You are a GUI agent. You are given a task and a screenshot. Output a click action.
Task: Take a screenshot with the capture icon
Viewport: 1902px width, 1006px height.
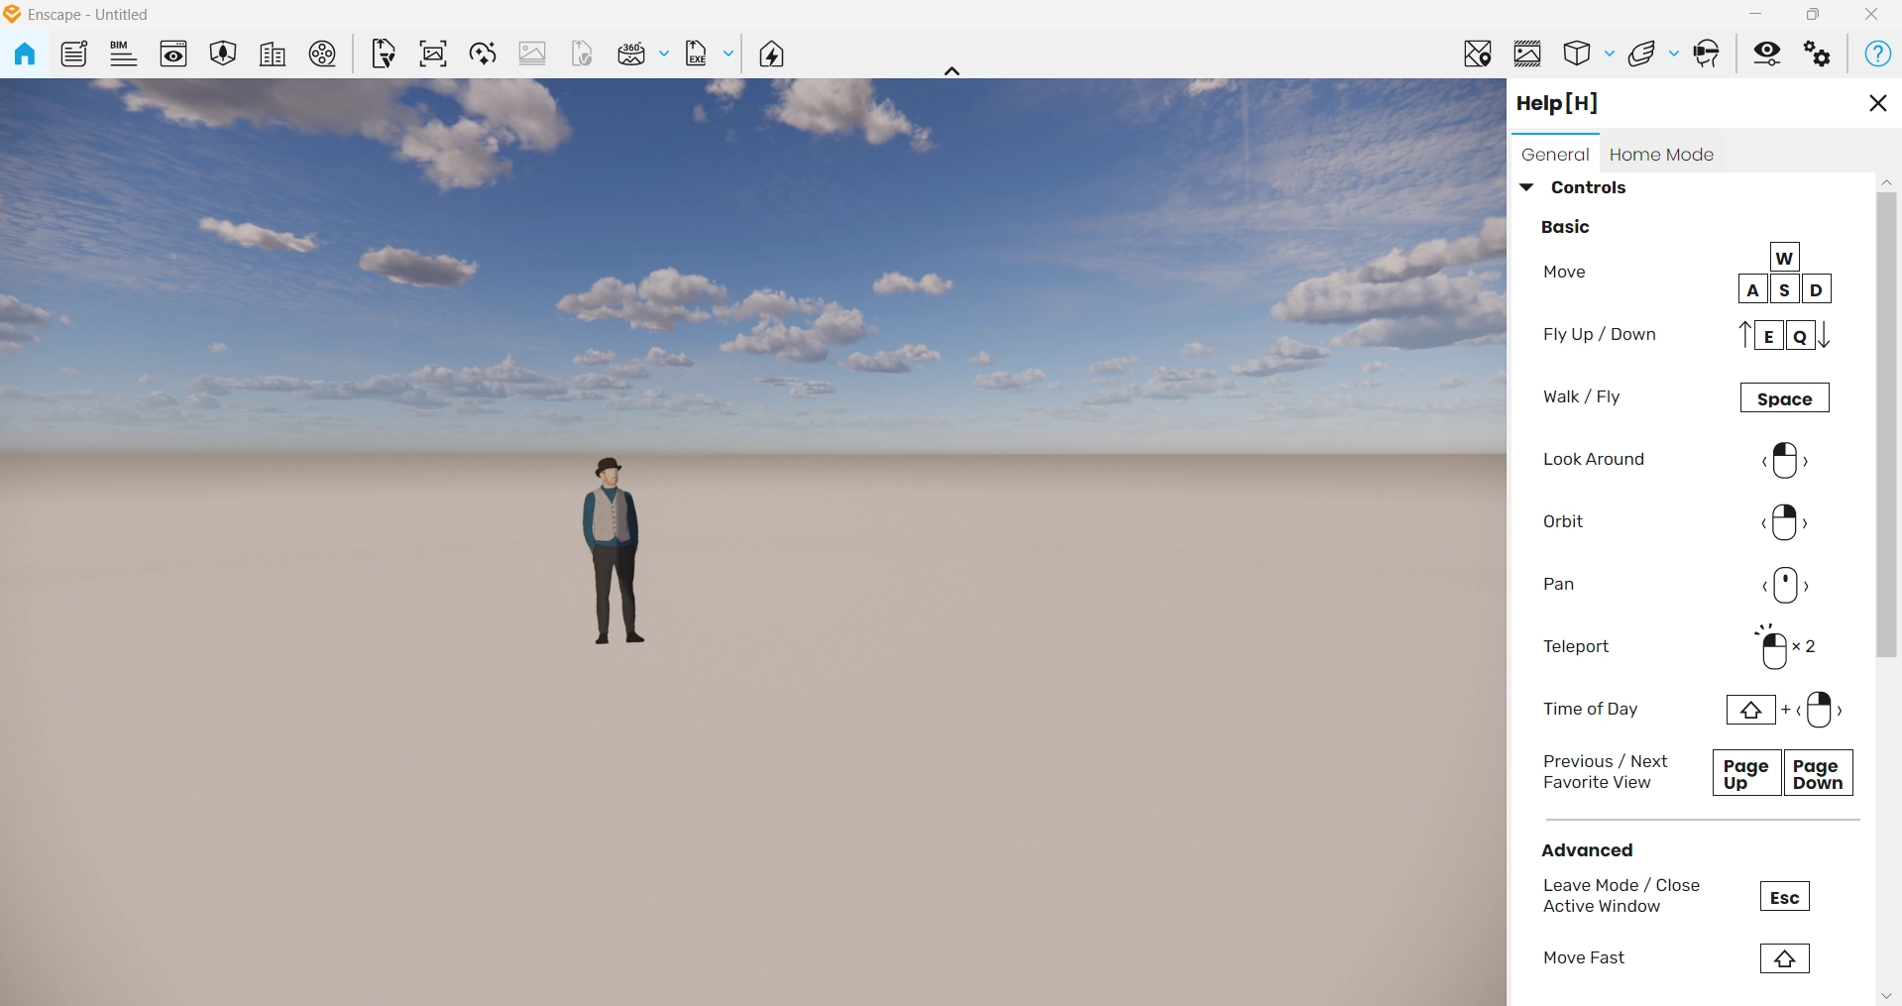point(433,54)
